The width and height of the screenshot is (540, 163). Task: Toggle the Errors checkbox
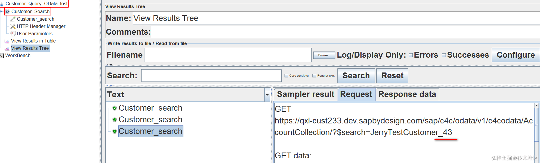[x=411, y=55]
